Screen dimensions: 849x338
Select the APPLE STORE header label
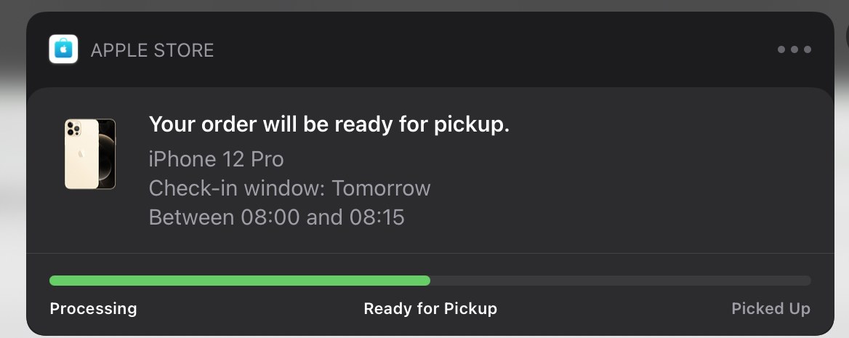152,50
